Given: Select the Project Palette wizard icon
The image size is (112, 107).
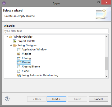Looking at the screenshot, I should 15,41.
